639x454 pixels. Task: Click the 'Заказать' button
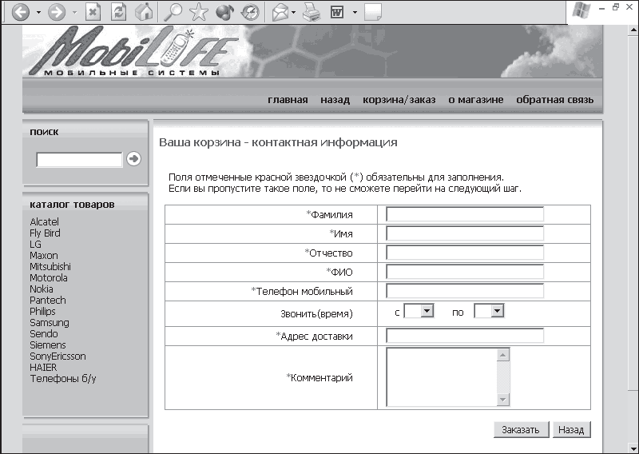tap(521, 429)
